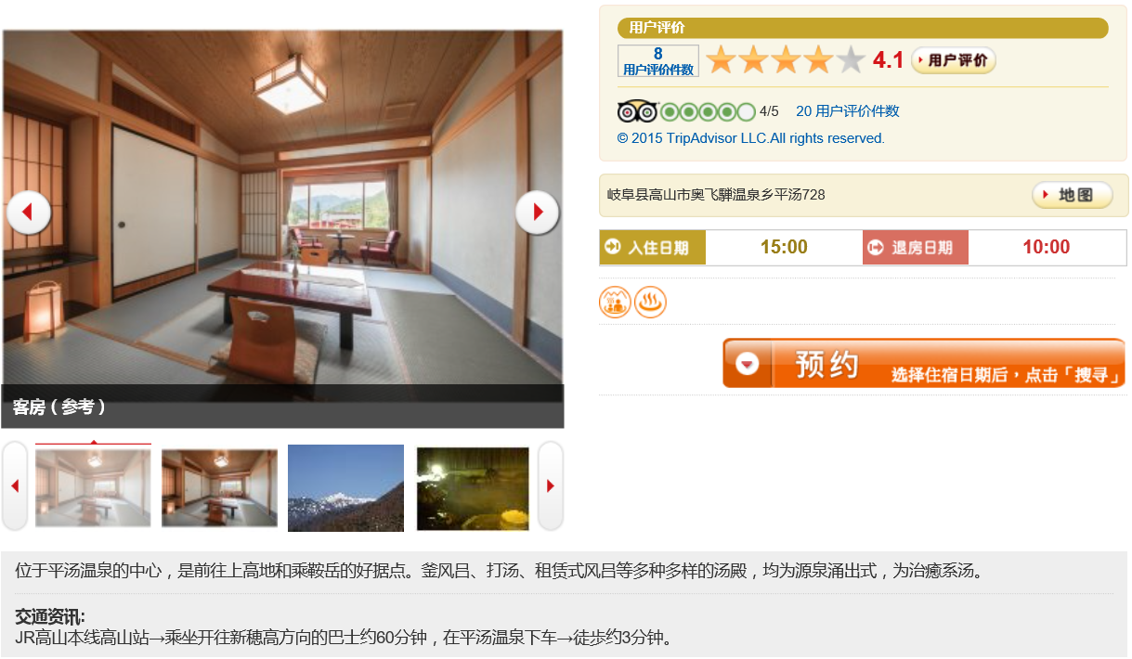Viewport: 1132px width, 659px height.
Task: Click the check-in 入住日期 arrow icon
Action: pos(612,248)
